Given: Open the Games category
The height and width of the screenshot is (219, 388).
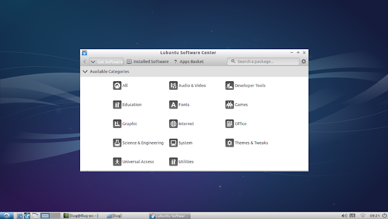Looking at the screenshot, I should pos(236,104).
